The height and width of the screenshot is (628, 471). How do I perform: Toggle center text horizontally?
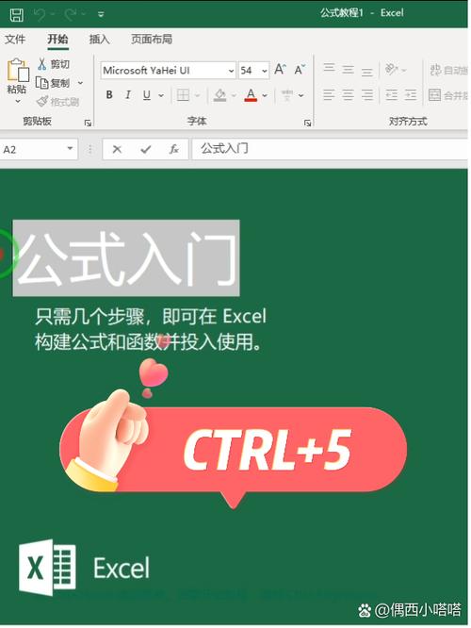click(x=349, y=95)
